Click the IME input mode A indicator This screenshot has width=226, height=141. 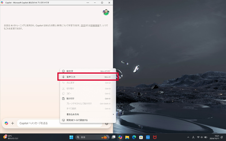click(193, 137)
